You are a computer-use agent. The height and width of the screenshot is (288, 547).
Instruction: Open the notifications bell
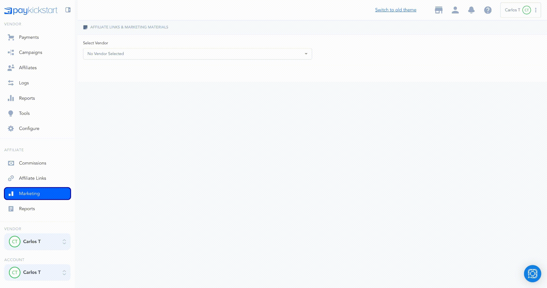[x=471, y=10]
